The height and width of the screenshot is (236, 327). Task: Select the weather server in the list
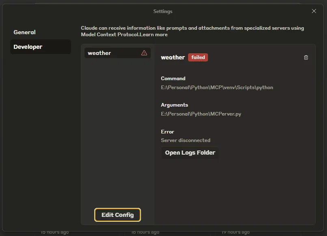(117, 53)
